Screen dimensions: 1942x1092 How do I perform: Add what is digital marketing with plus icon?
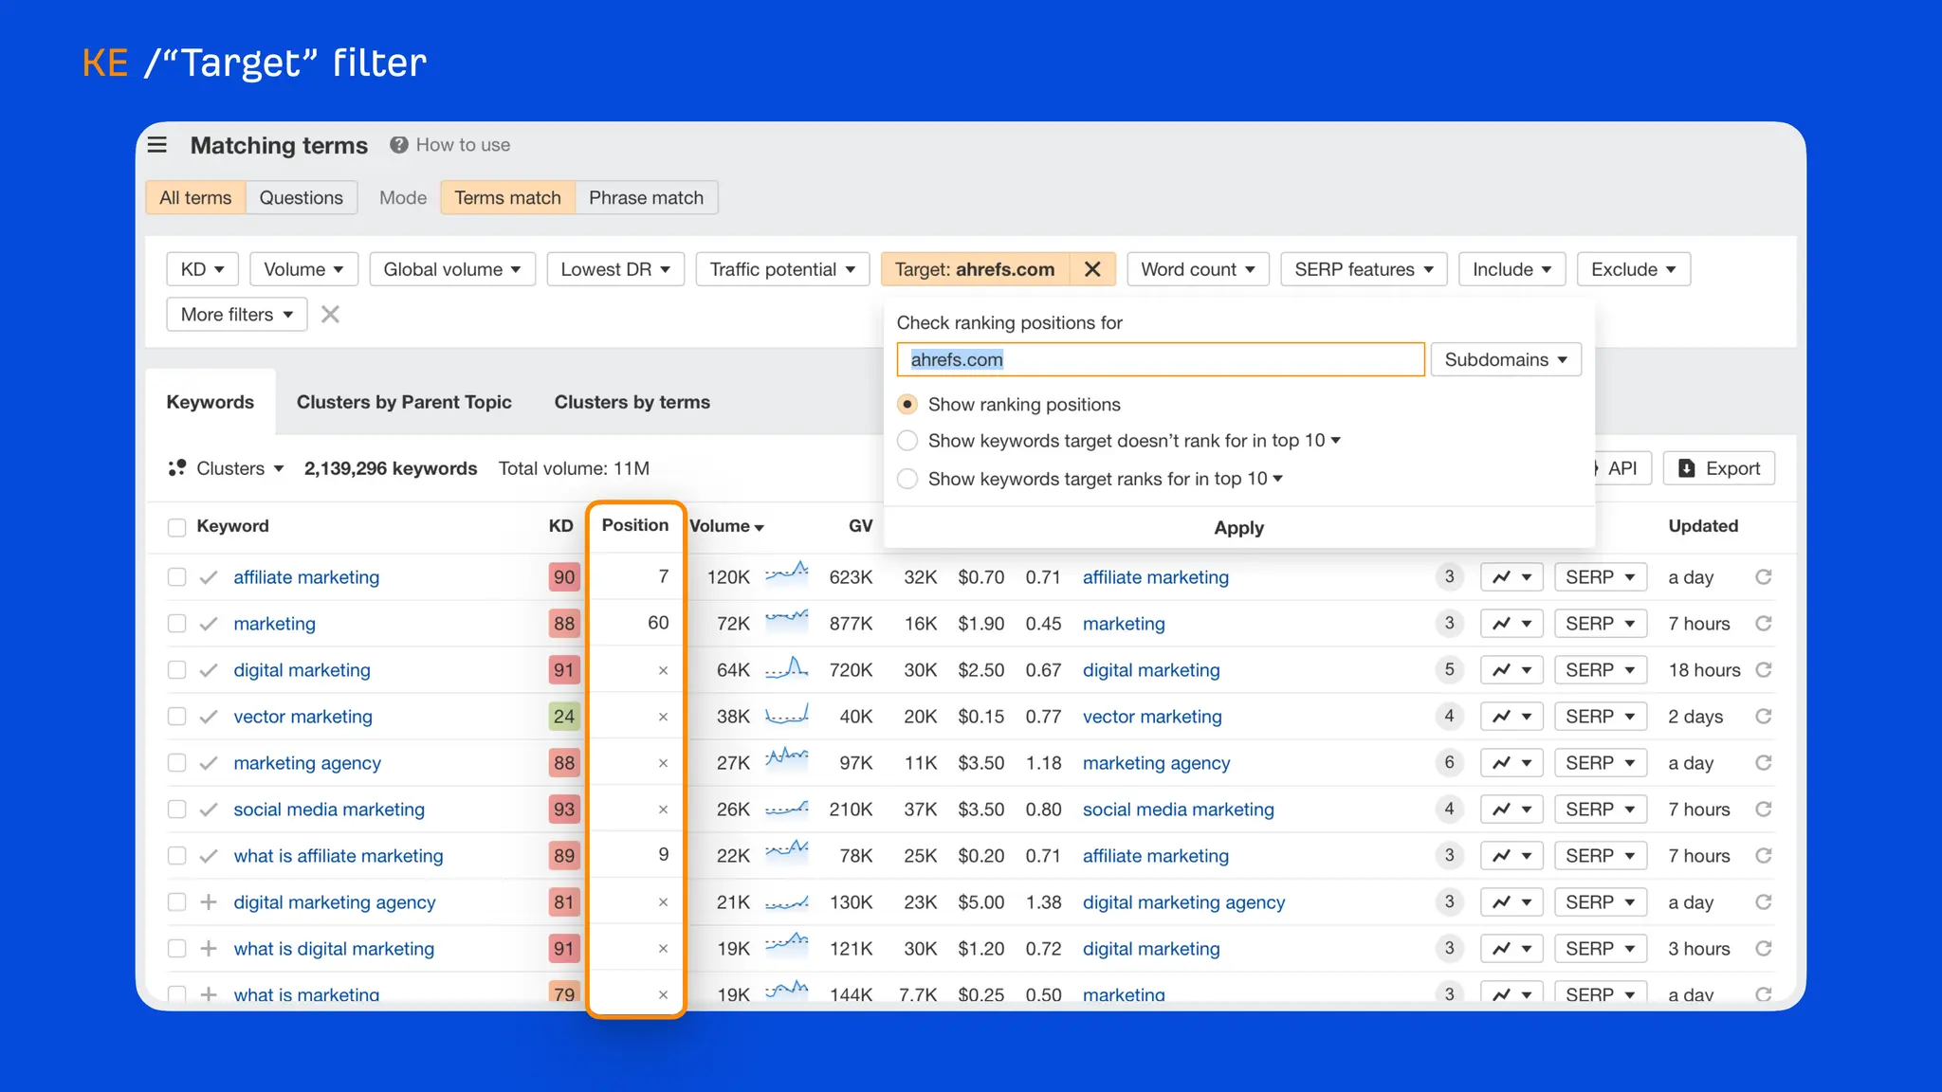coord(209,949)
